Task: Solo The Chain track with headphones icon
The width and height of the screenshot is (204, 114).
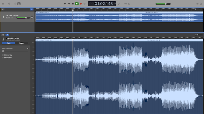Action: (x=9, y=18)
